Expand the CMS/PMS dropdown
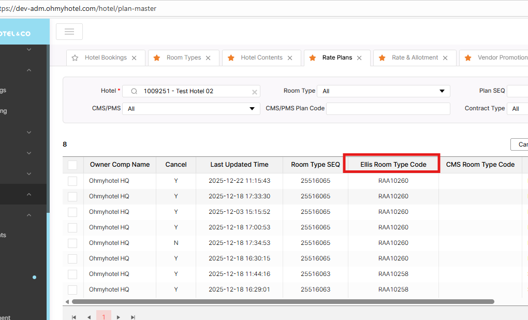Viewport: 528px width, 320px height. [191, 109]
